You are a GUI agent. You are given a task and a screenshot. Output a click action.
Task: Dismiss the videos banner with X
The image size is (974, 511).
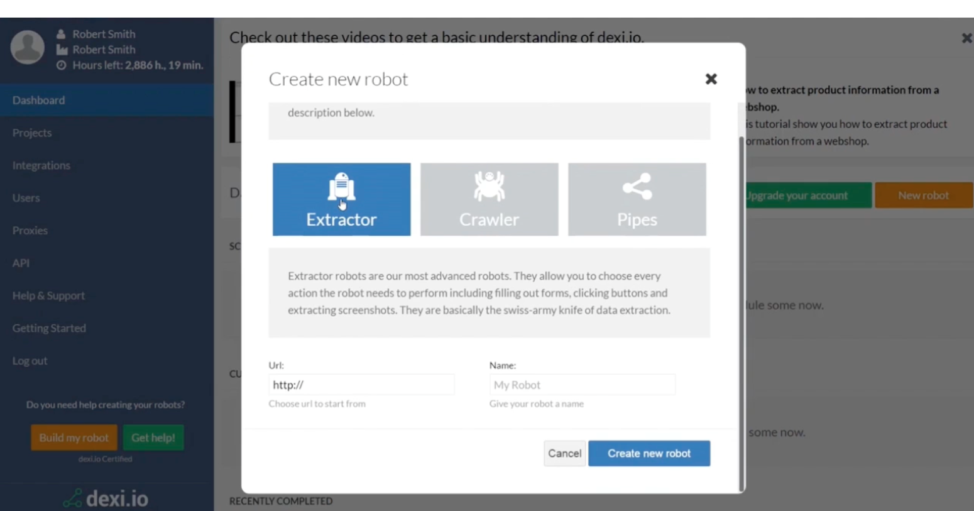(966, 38)
